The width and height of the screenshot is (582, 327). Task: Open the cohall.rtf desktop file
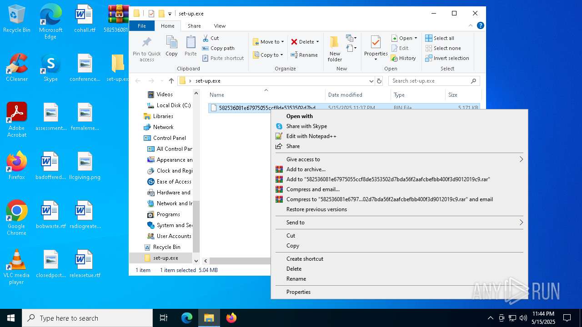click(85, 20)
